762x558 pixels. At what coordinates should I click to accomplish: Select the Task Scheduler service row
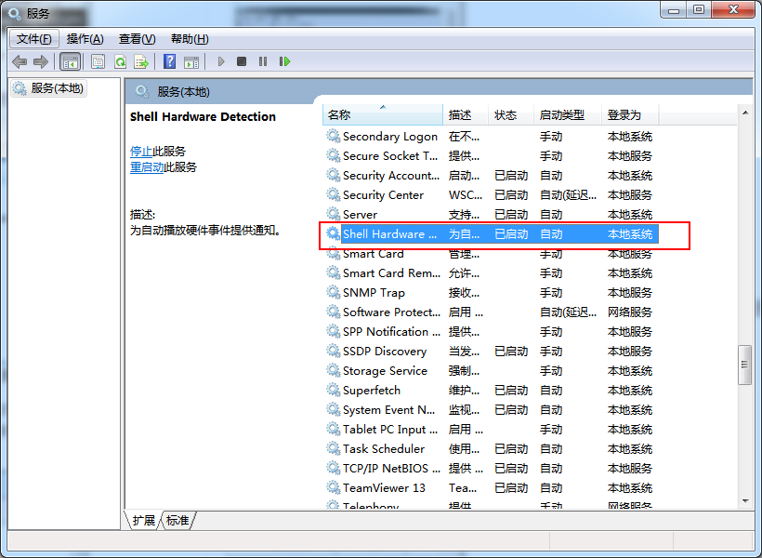click(x=383, y=448)
